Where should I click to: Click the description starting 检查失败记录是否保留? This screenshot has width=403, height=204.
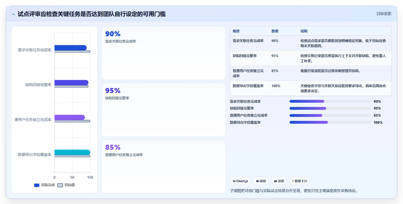tap(343, 58)
